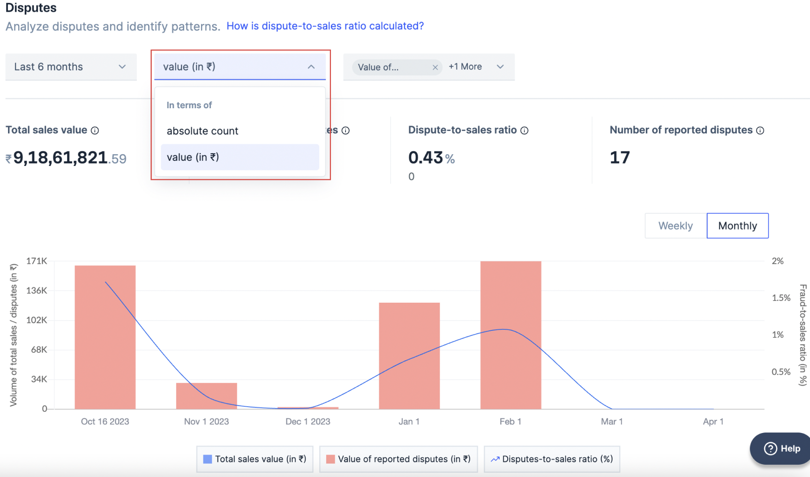This screenshot has width=810, height=477.
Task: Click the Oct 16 2023 disputes bar
Action: 105,337
